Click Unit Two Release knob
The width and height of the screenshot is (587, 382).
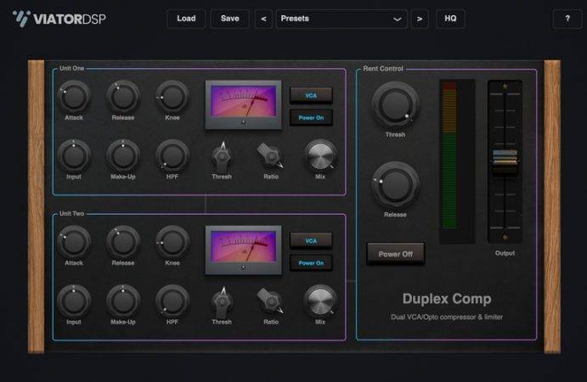123,242
